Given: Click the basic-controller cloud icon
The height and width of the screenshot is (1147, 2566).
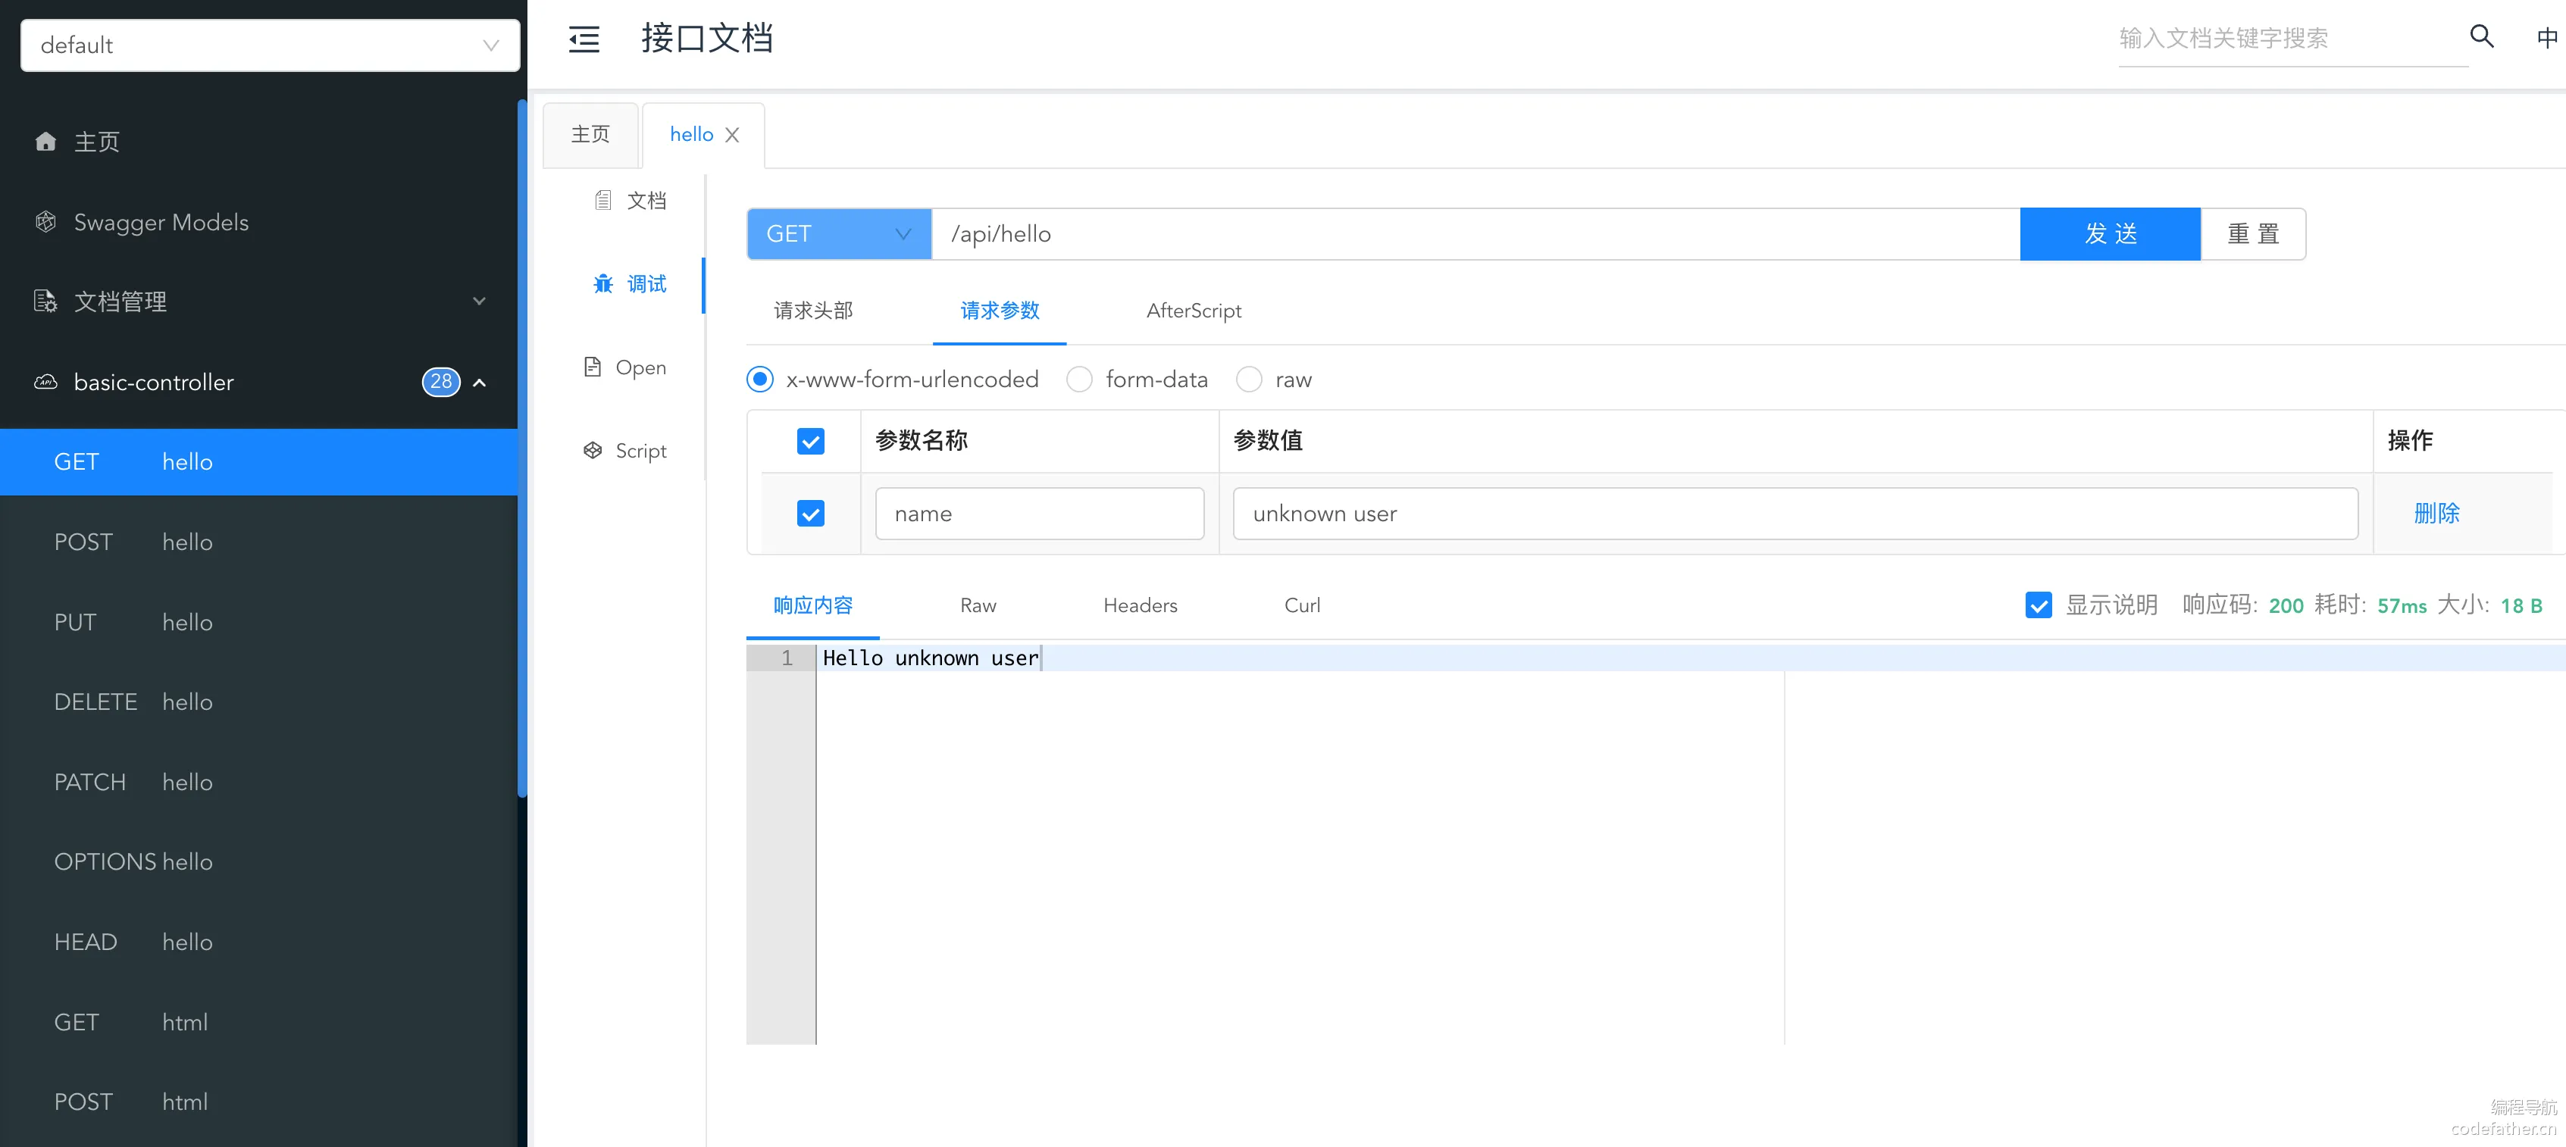Looking at the screenshot, I should click(45, 381).
